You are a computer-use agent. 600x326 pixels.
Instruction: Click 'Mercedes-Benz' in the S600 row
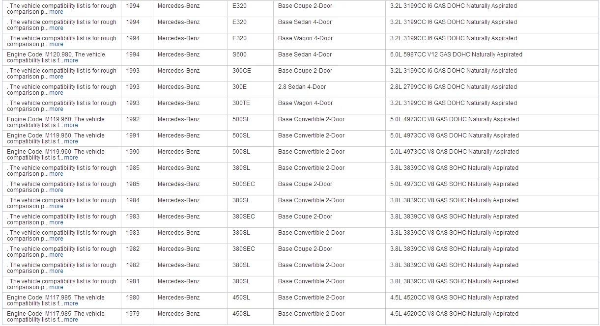[179, 54]
